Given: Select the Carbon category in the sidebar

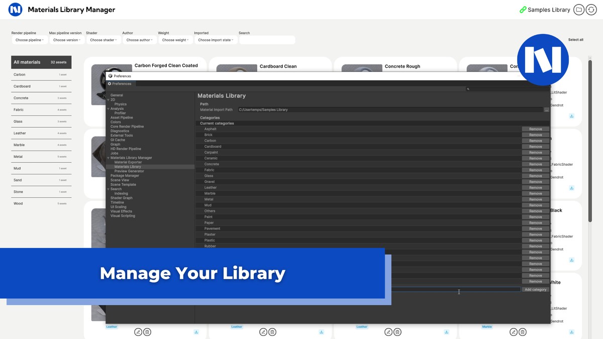Looking at the screenshot, I should (x=41, y=74).
